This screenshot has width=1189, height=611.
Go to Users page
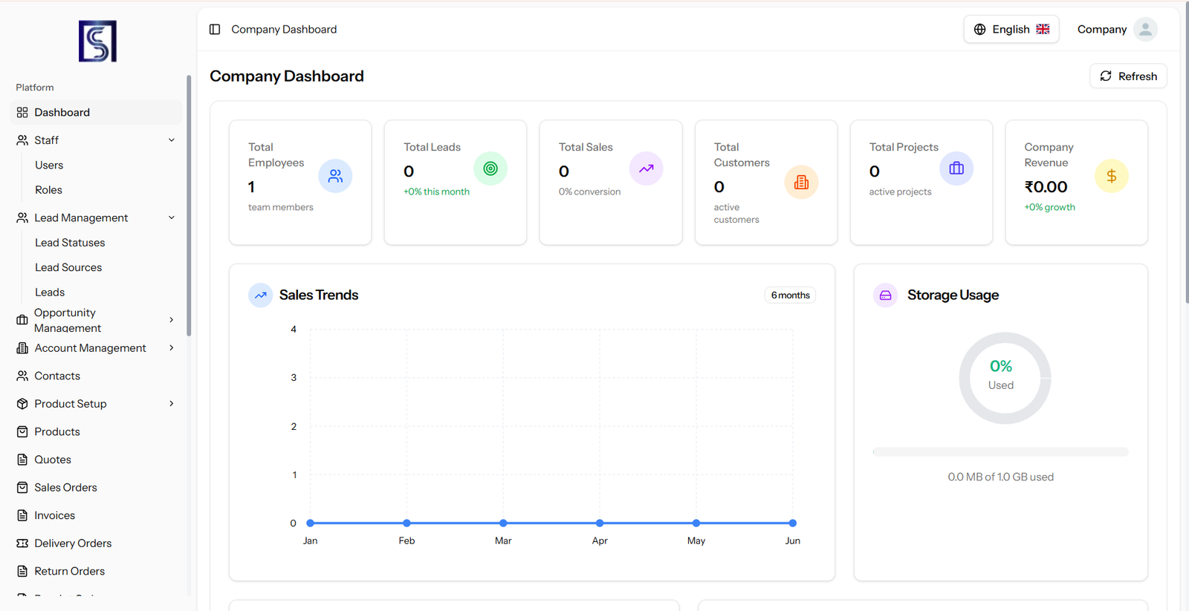[49, 165]
